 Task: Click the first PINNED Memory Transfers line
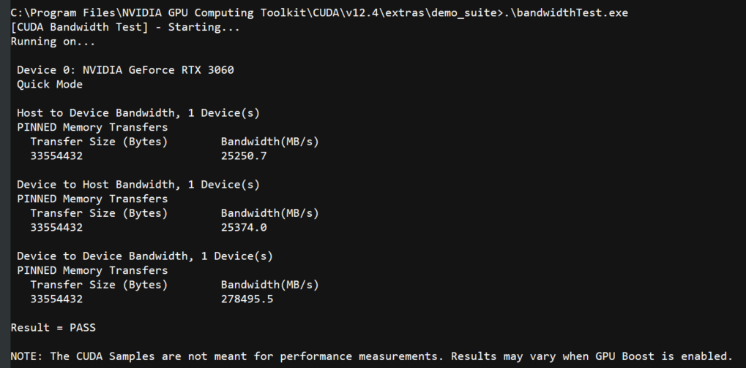pyautogui.click(x=92, y=128)
